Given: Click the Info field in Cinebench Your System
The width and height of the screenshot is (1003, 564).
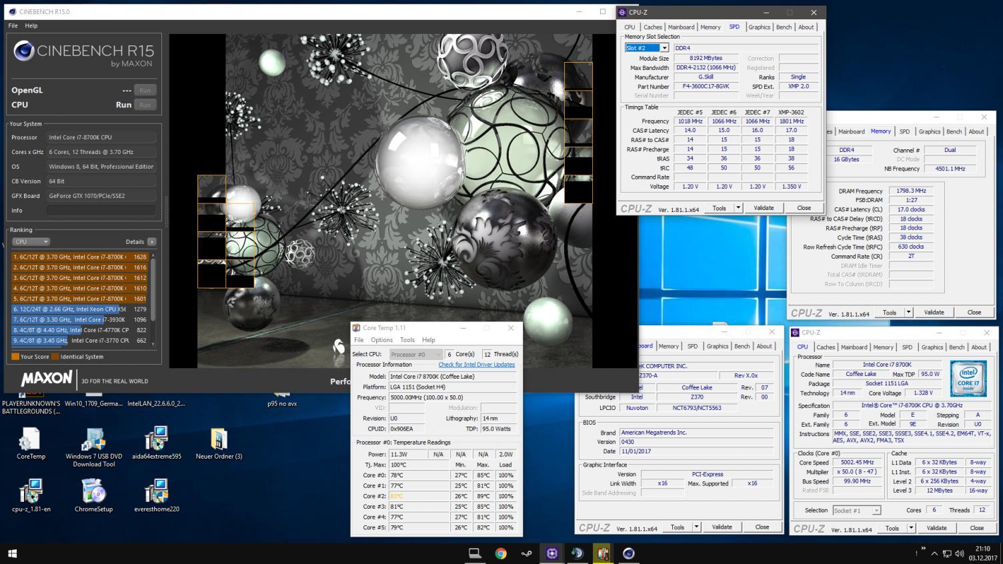Looking at the screenshot, I should 101,211.
